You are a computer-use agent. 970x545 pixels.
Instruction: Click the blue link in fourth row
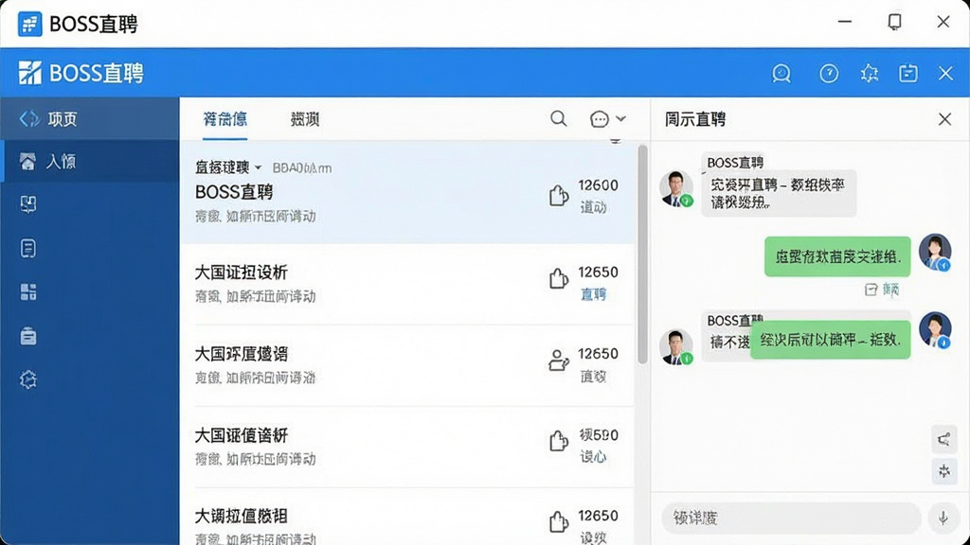pos(593,457)
